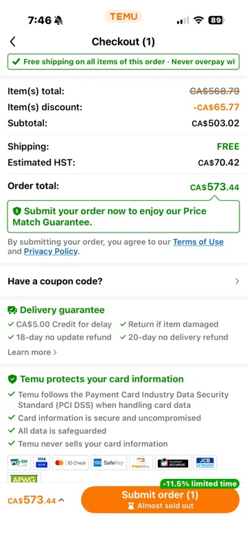Screen dimensions: 247x538
Task: Open the Terms of Use link
Action: (198, 242)
